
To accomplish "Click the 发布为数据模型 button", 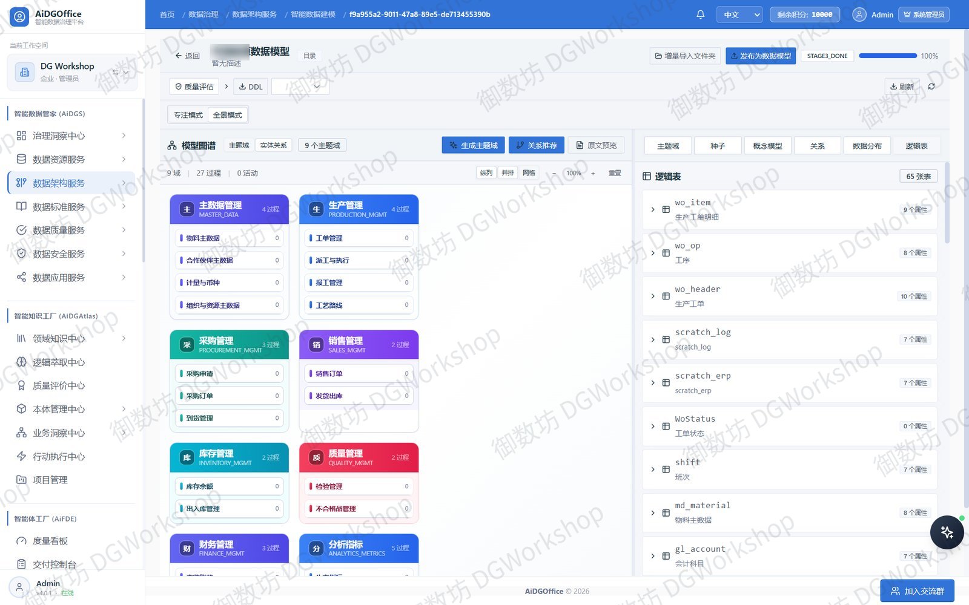I will tap(761, 56).
